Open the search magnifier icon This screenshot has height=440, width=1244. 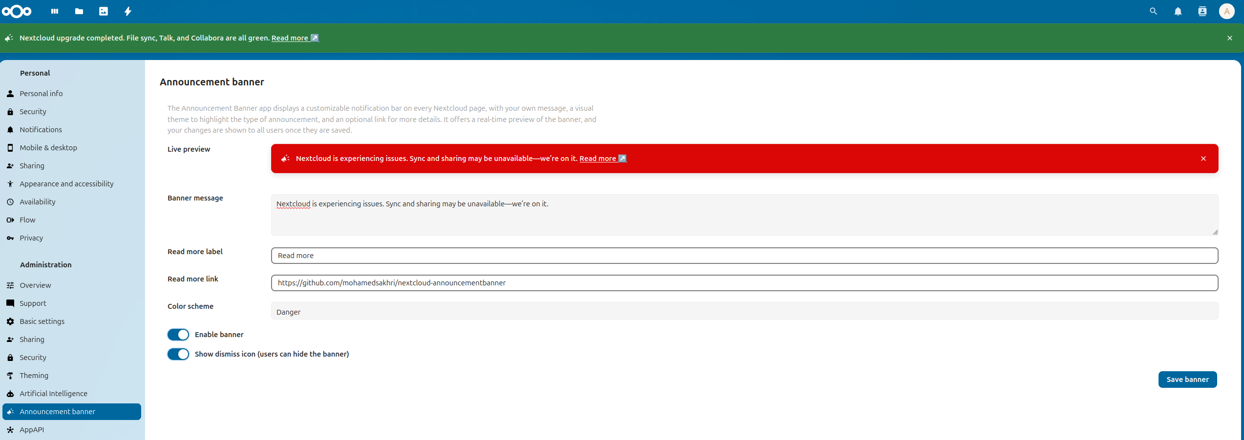tap(1154, 11)
